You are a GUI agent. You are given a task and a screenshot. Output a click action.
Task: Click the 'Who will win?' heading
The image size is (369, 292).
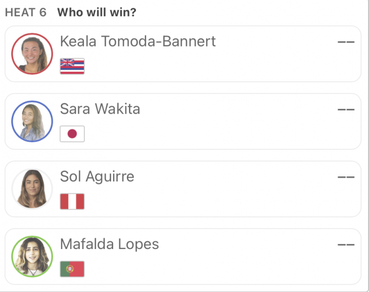tap(97, 12)
